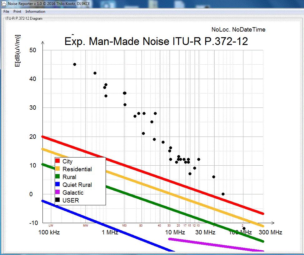304x255 pixels.
Task: Click the user data point at 6 dB
Action: point(214,177)
